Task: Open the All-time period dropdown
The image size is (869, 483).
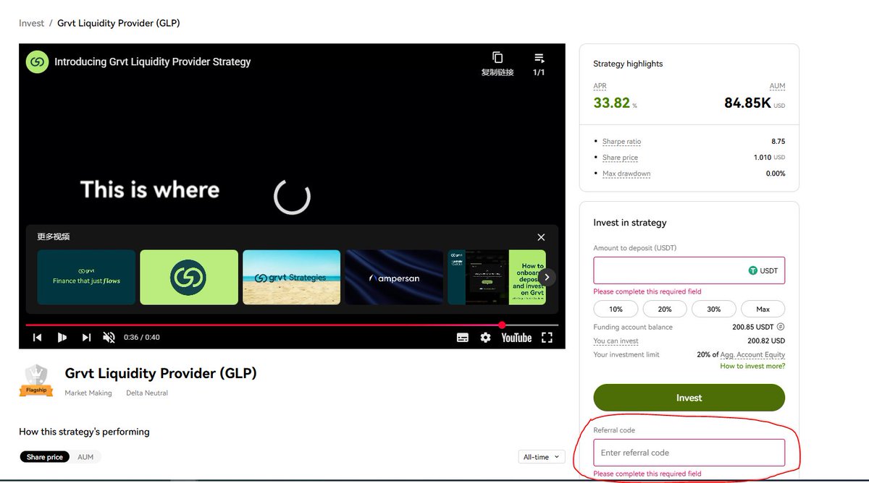Action: [542, 457]
